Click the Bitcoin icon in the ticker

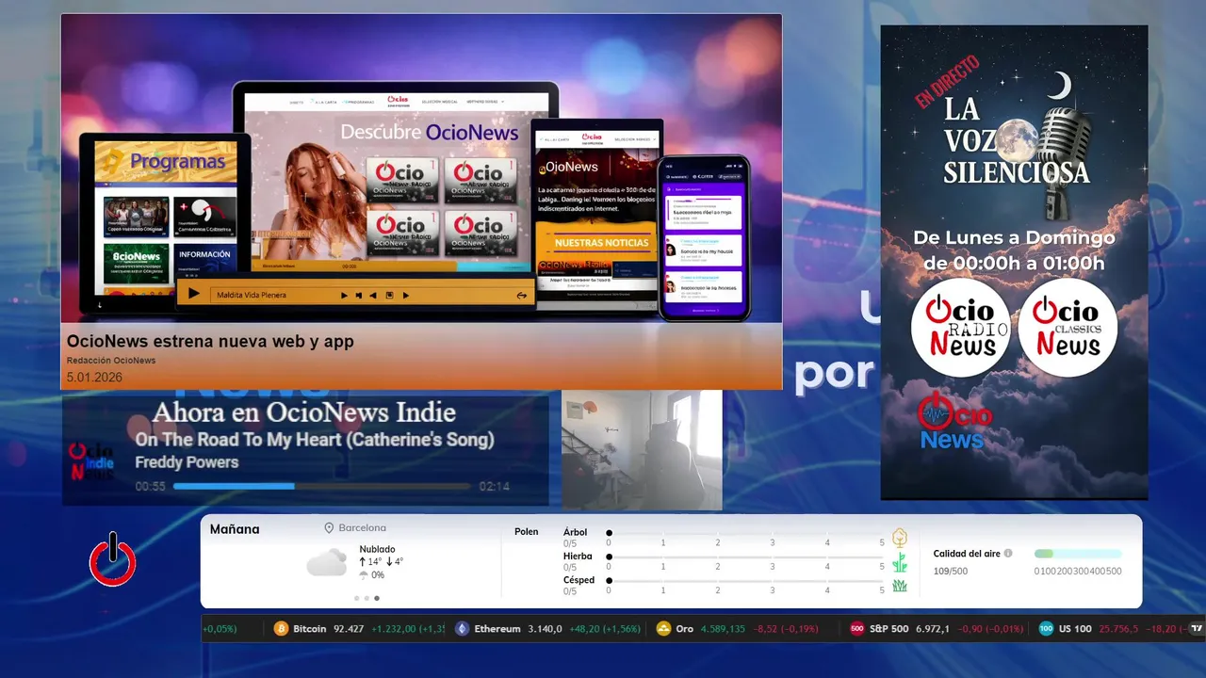coord(281,629)
